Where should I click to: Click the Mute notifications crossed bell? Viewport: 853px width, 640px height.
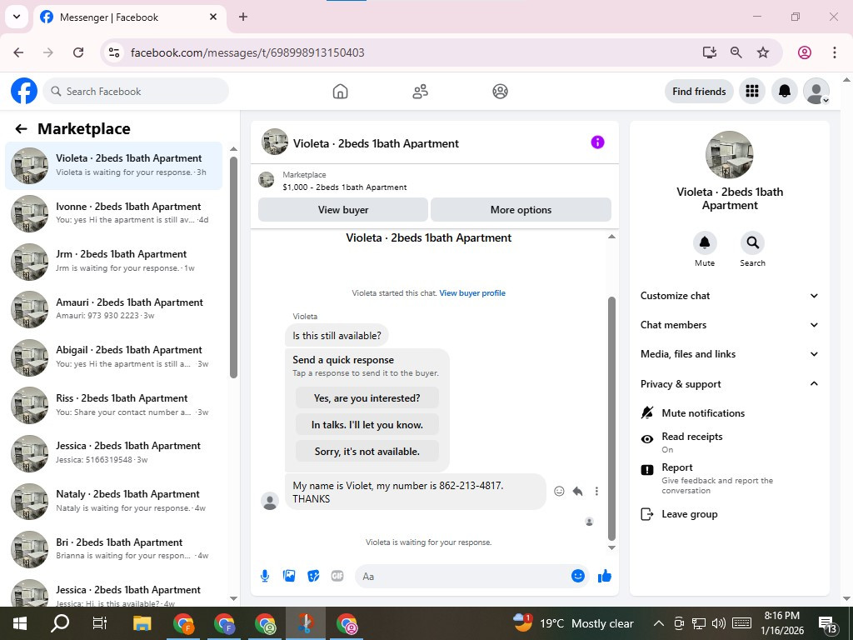pos(646,413)
